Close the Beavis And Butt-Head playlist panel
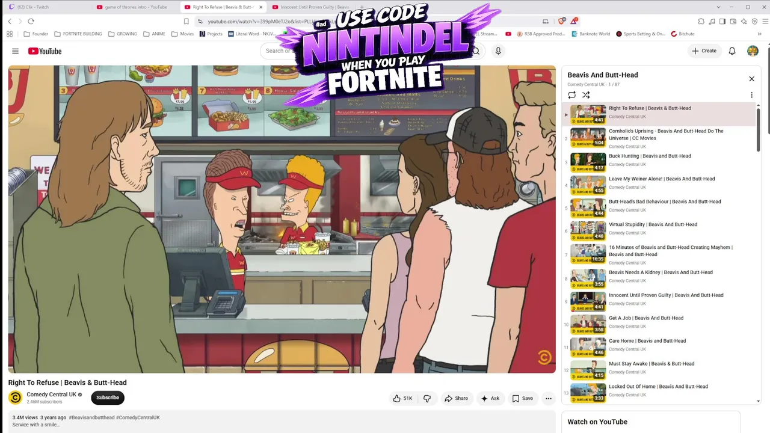The width and height of the screenshot is (770, 433). pos(751,79)
